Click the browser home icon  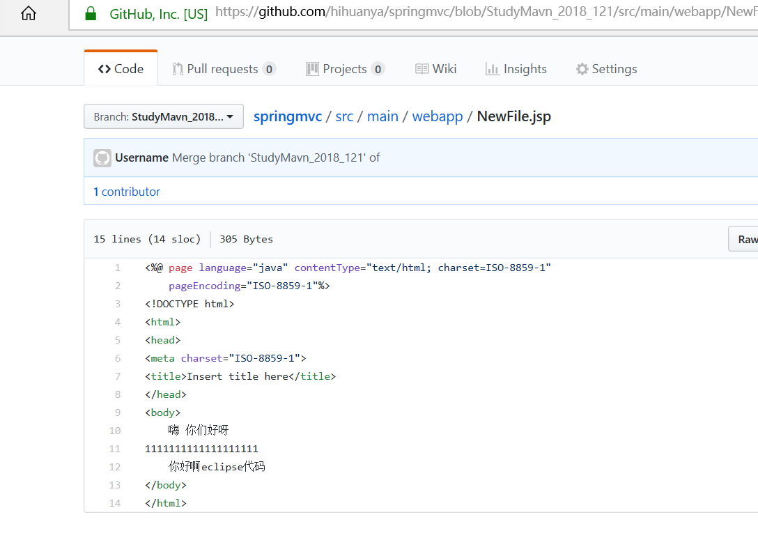tap(29, 13)
